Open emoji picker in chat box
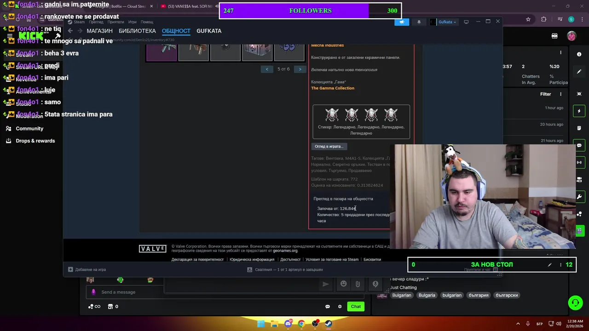Viewport: 589px width, 331px height. pos(343,284)
